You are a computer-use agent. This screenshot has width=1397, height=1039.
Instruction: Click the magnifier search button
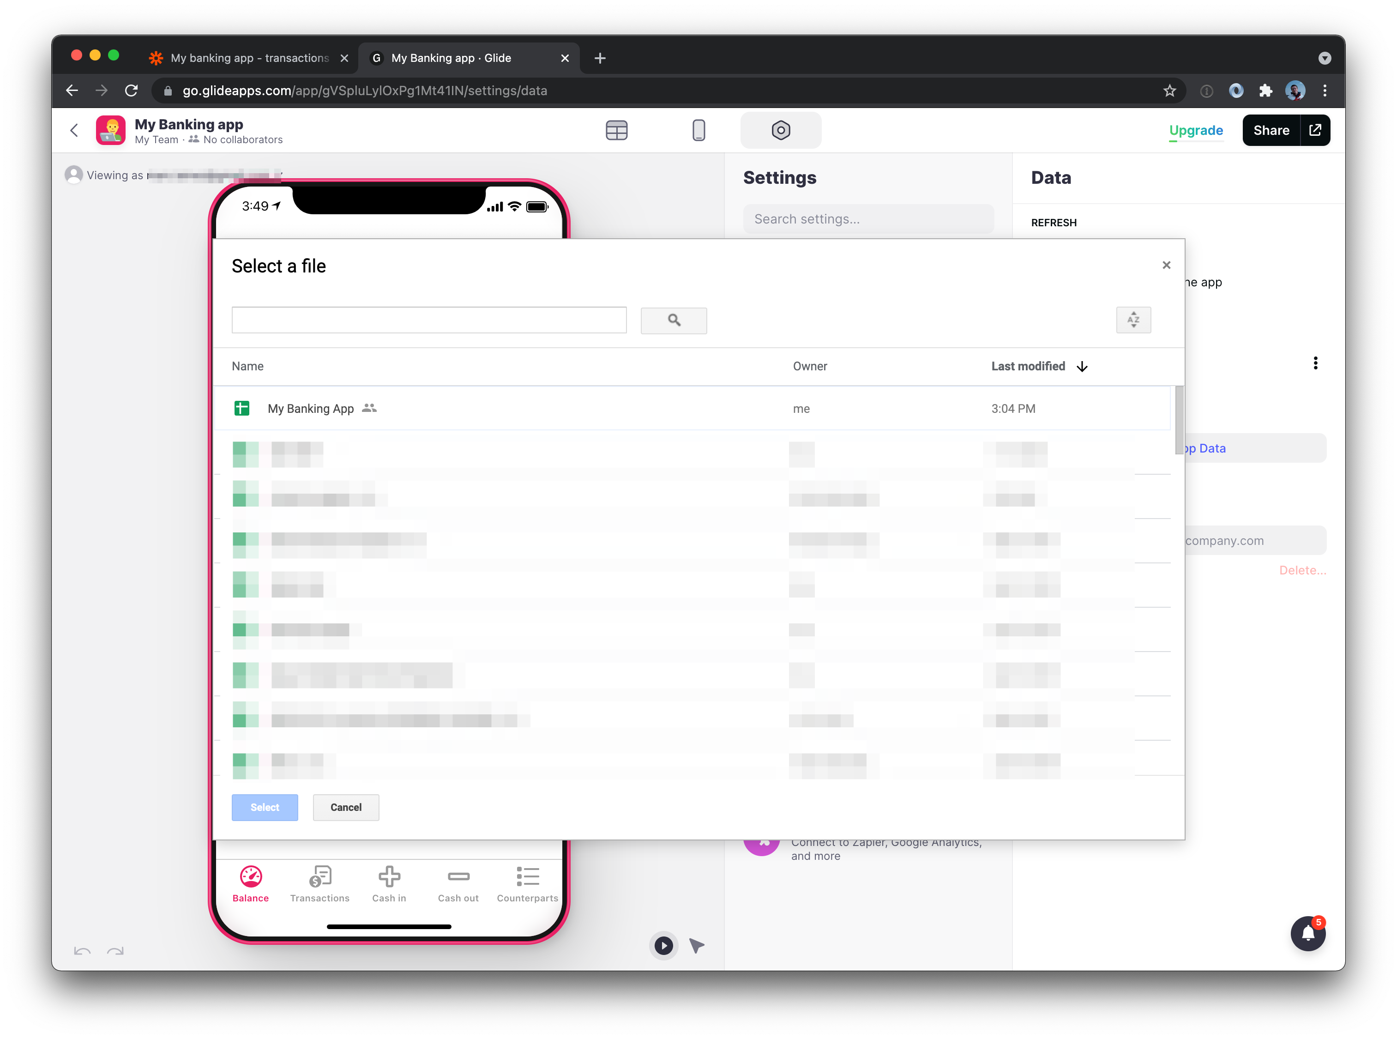(x=674, y=320)
